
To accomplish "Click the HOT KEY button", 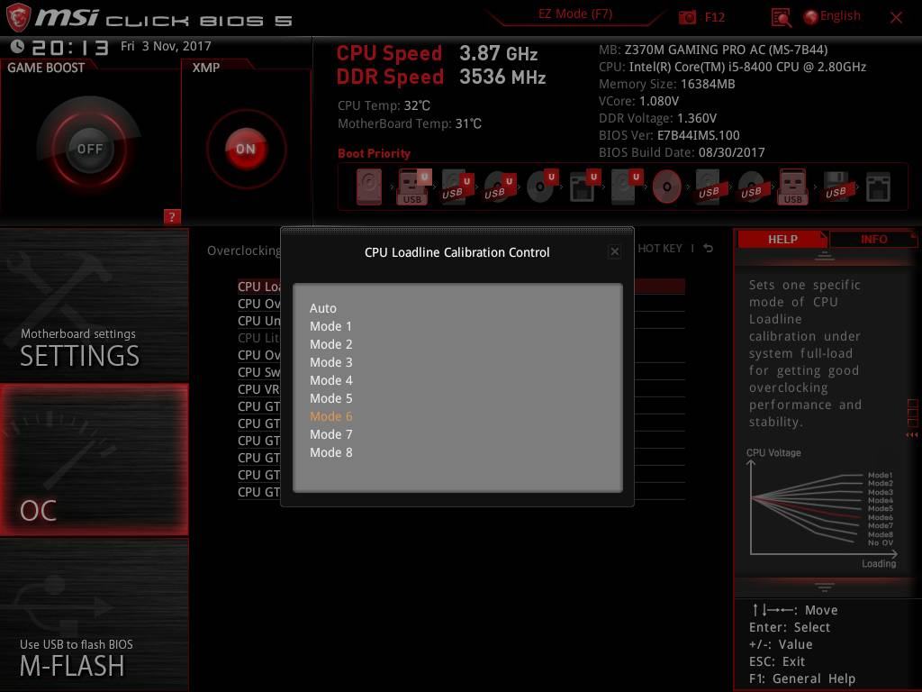I will click(660, 249).
